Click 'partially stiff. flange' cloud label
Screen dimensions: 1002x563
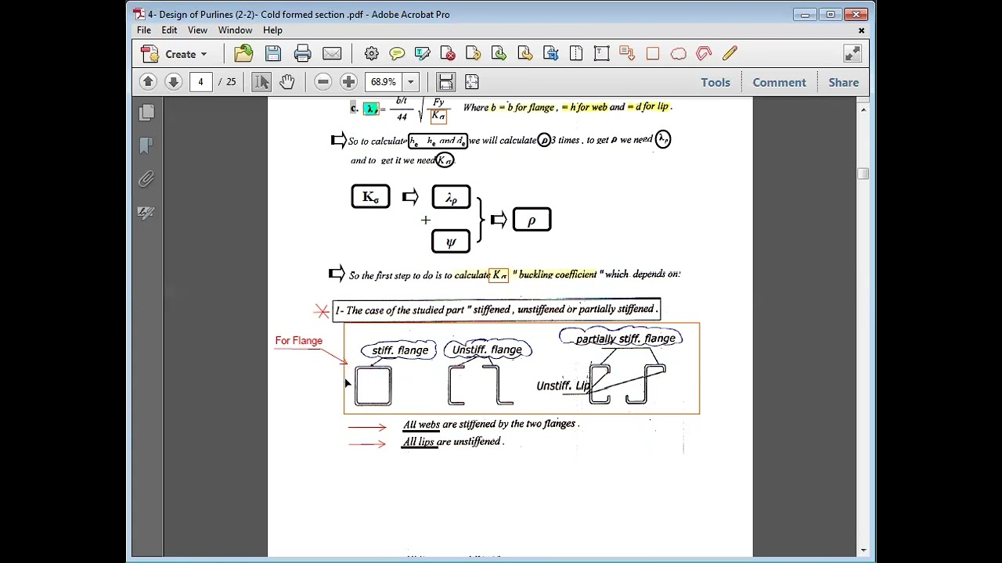(x=625, y=339)
